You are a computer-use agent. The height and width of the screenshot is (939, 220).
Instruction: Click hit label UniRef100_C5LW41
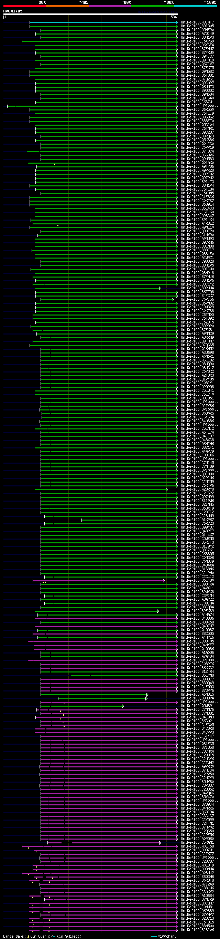[197, 391]
